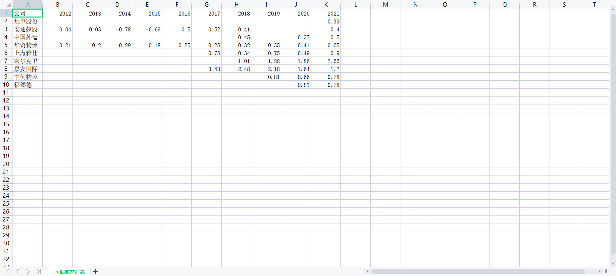
Task: Click the horizontal scrollbar thumb
Action: coord(478,271)
